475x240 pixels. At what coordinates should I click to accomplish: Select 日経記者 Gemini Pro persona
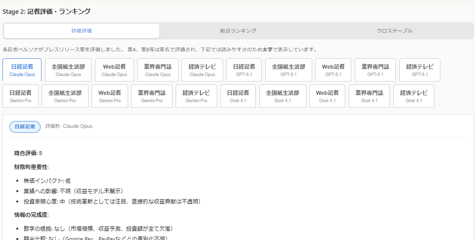pyautogui.click(x=21, y=96)
